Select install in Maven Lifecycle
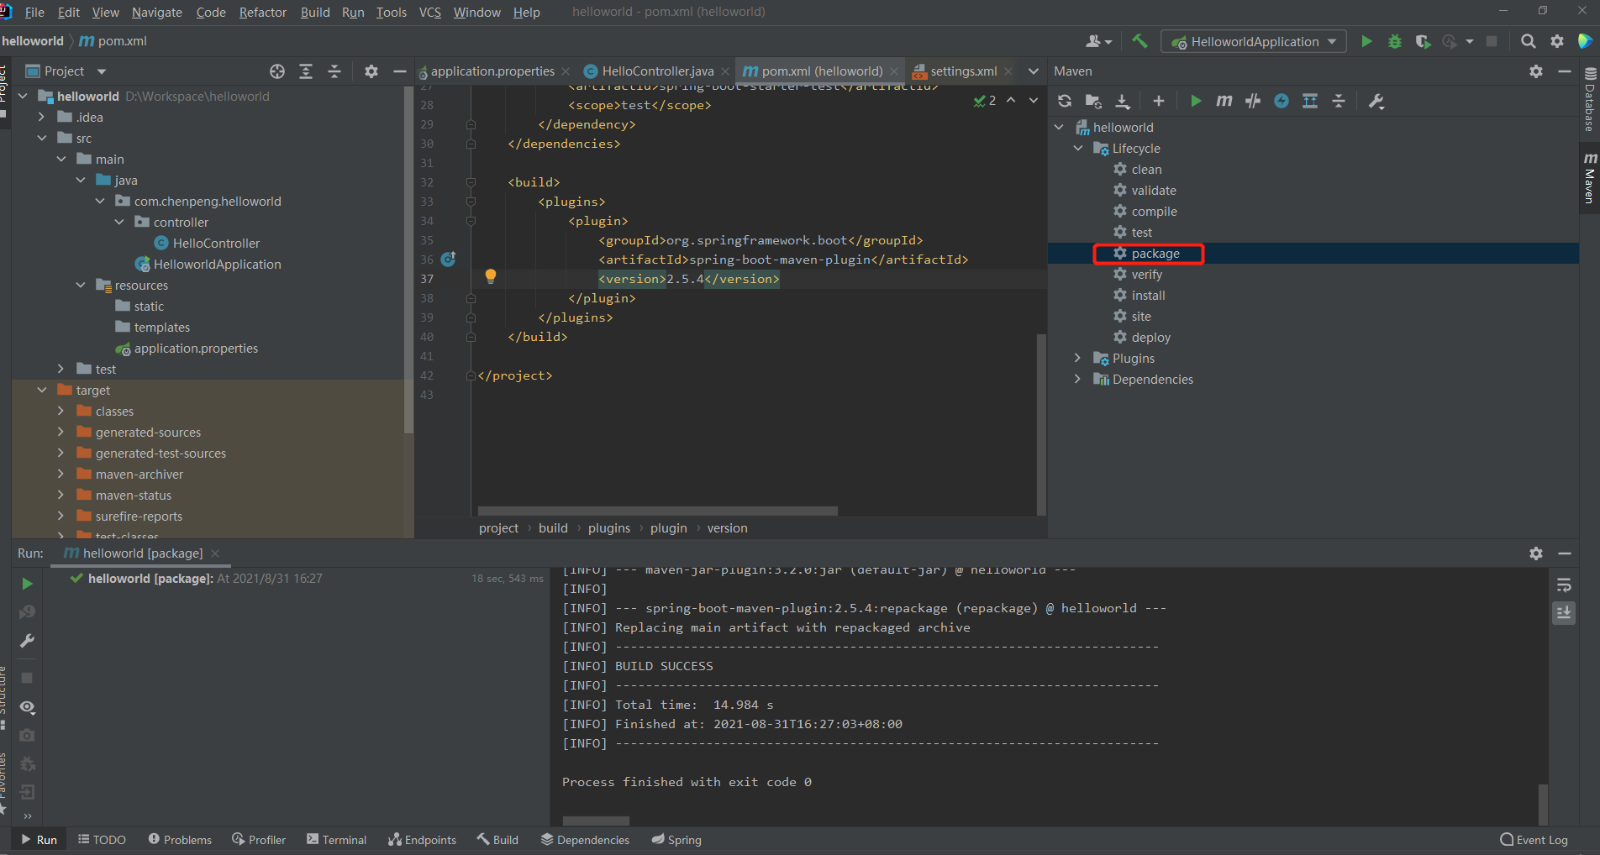This screenshot has width=1600, height=855. (x=1148, y=296)
